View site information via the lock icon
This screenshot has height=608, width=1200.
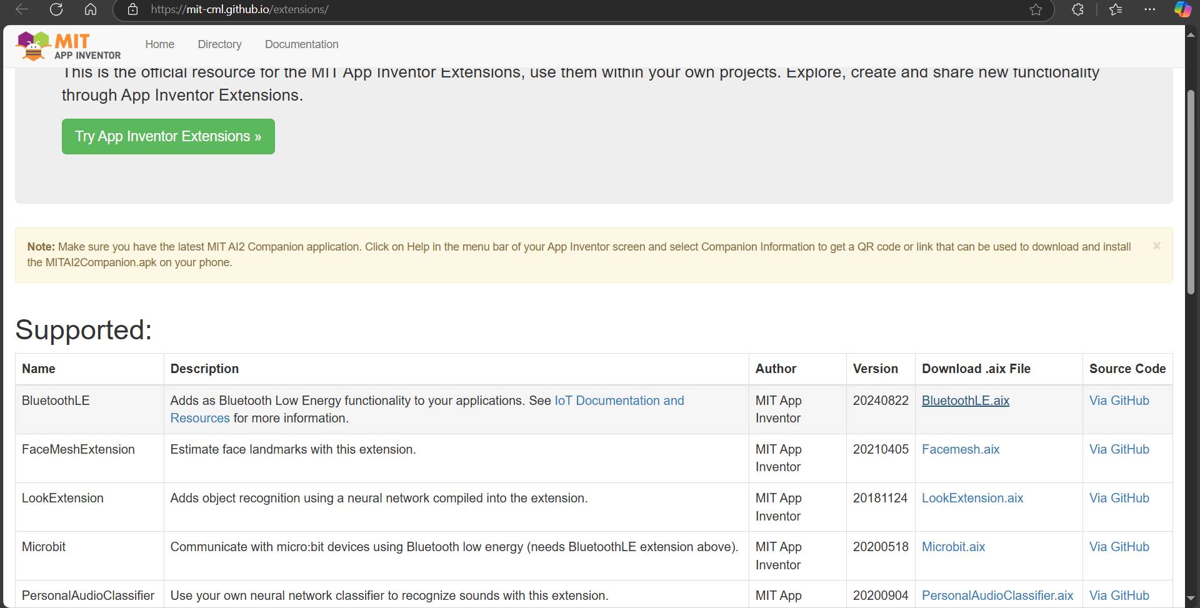coord(132,9)
